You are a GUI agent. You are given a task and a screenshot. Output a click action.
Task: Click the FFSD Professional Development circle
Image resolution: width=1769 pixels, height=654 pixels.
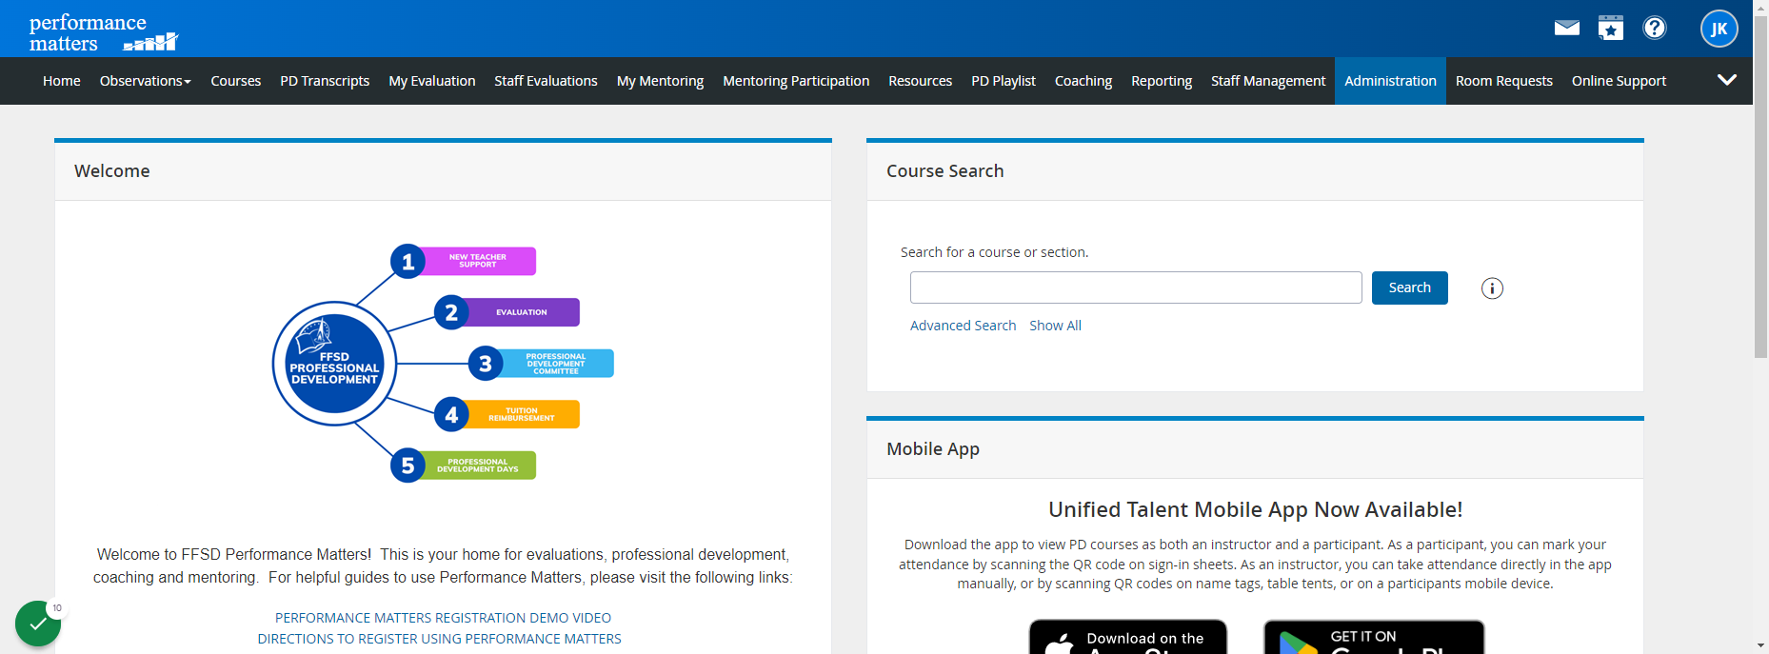coord(334,364)
